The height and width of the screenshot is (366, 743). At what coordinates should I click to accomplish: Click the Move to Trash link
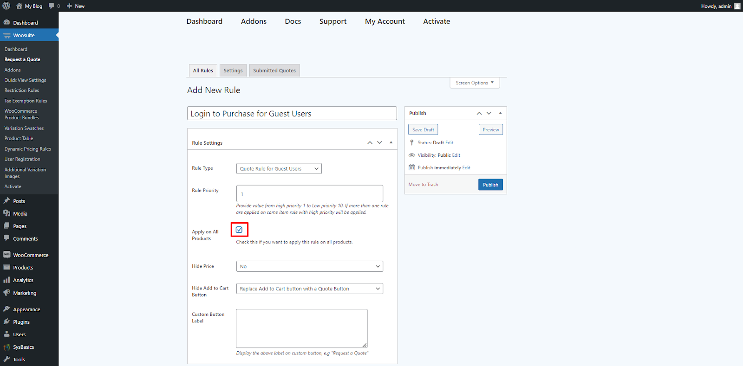[x=423, y=185]
